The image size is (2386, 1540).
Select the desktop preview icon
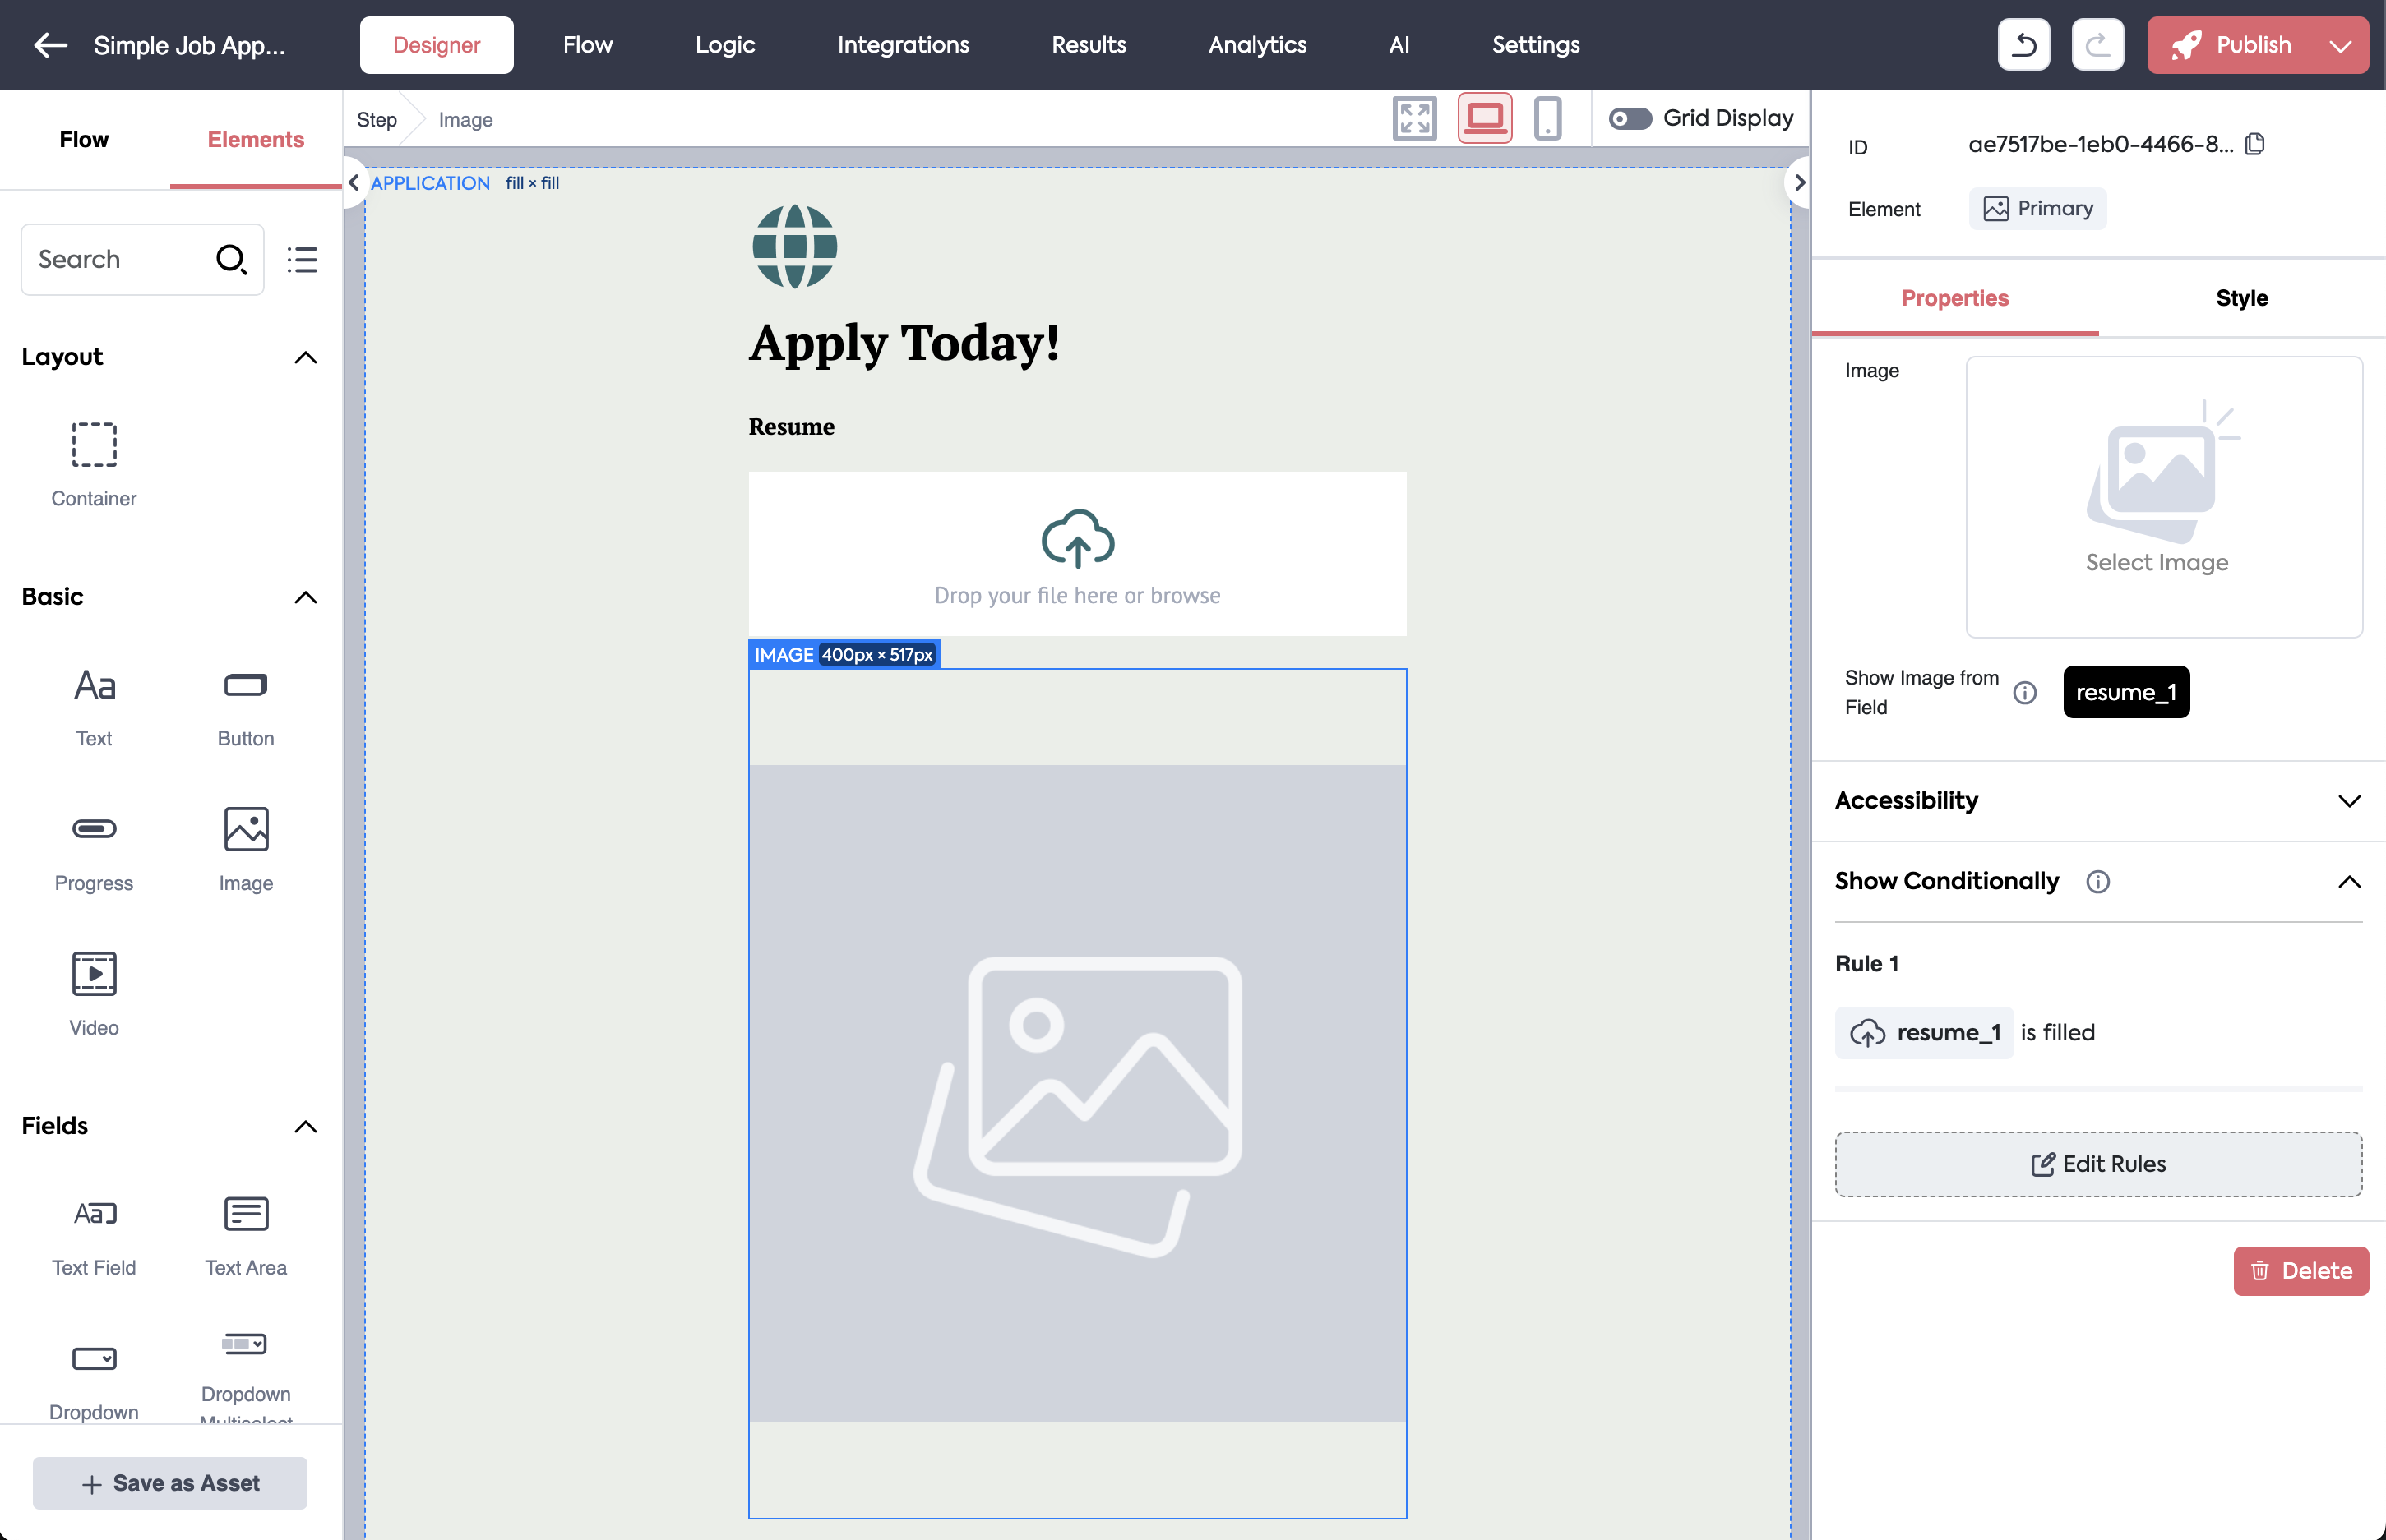coord(1483,119)
